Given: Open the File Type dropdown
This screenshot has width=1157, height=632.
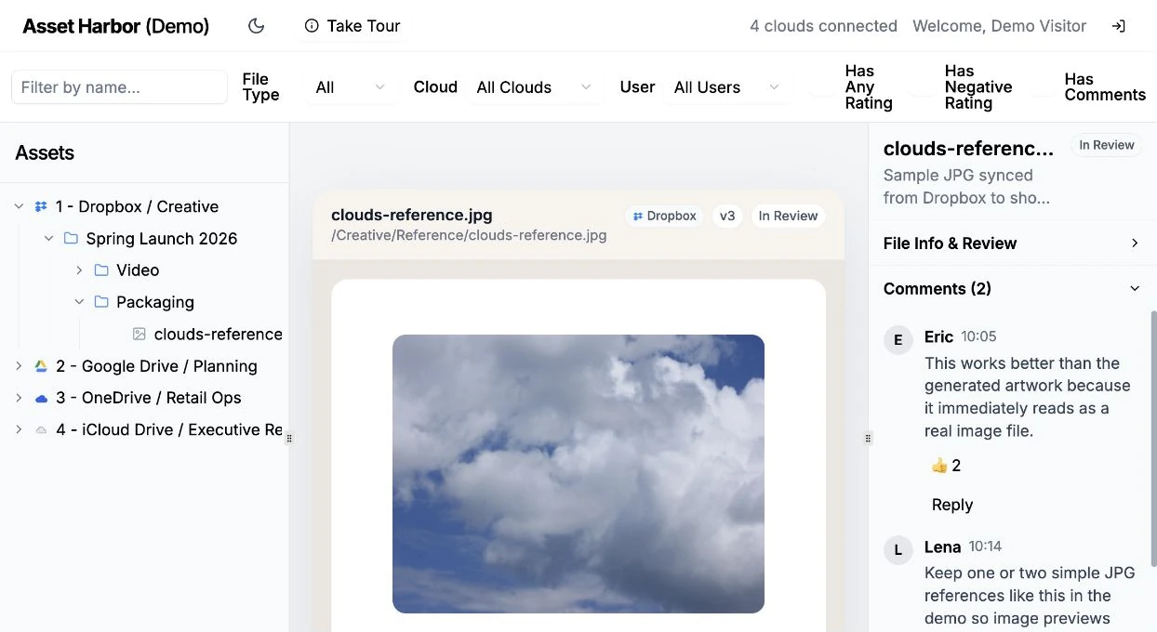Looking at the screenshot, I should tap(351, 87).
